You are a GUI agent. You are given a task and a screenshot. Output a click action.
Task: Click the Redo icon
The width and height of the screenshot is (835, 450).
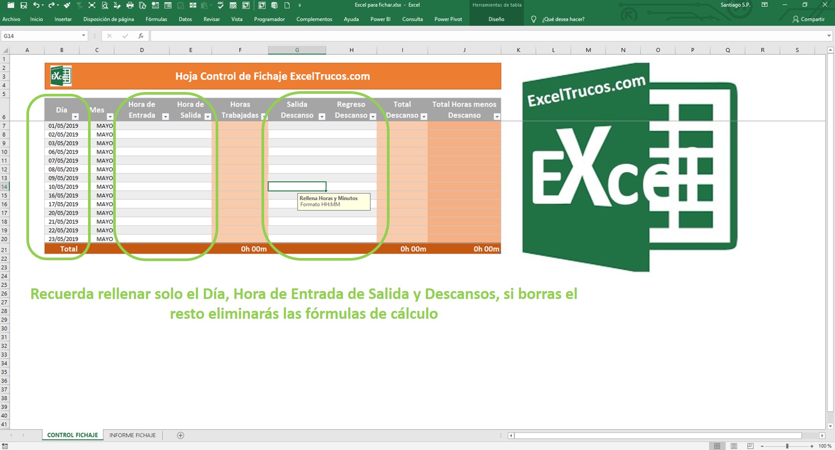click(x=51, y=6)
